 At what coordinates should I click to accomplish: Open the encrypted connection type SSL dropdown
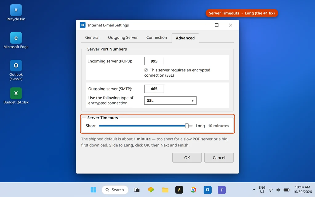pos(170,101)
